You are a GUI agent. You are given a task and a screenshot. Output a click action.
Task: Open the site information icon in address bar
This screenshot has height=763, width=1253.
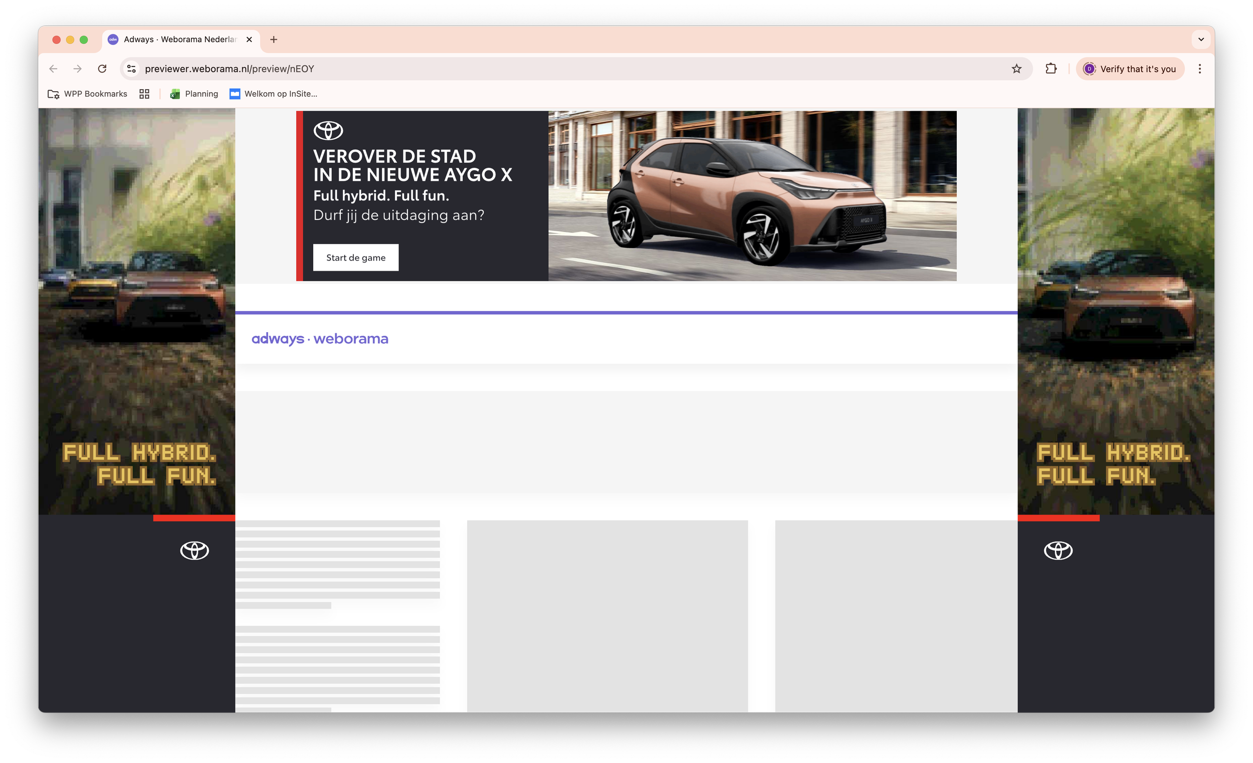(131, 69)
